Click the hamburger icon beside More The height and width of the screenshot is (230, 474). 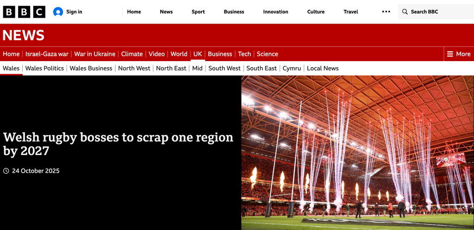point(450,54)
